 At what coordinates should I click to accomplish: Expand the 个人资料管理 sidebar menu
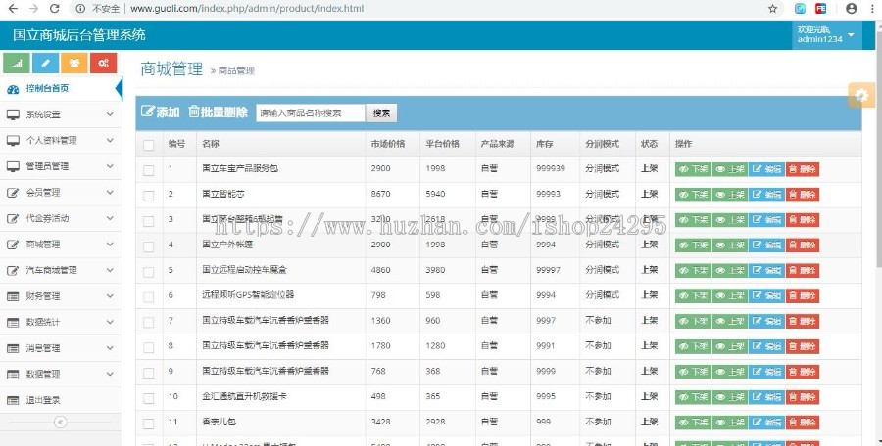point(60,141)
